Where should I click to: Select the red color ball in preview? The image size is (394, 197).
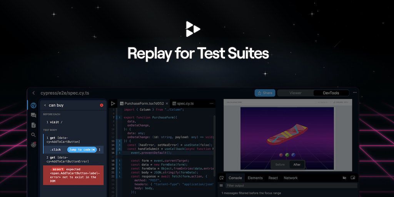click(x=281, y=155)
